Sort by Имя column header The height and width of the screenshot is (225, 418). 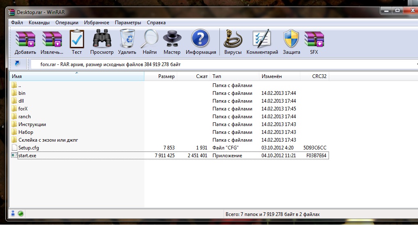pos(77,76)
